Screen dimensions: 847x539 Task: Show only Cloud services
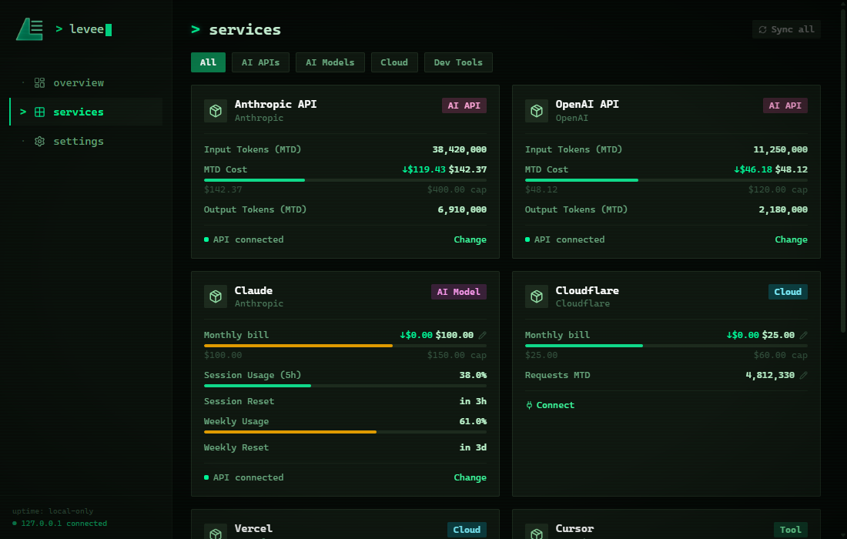tap(394, 62)
